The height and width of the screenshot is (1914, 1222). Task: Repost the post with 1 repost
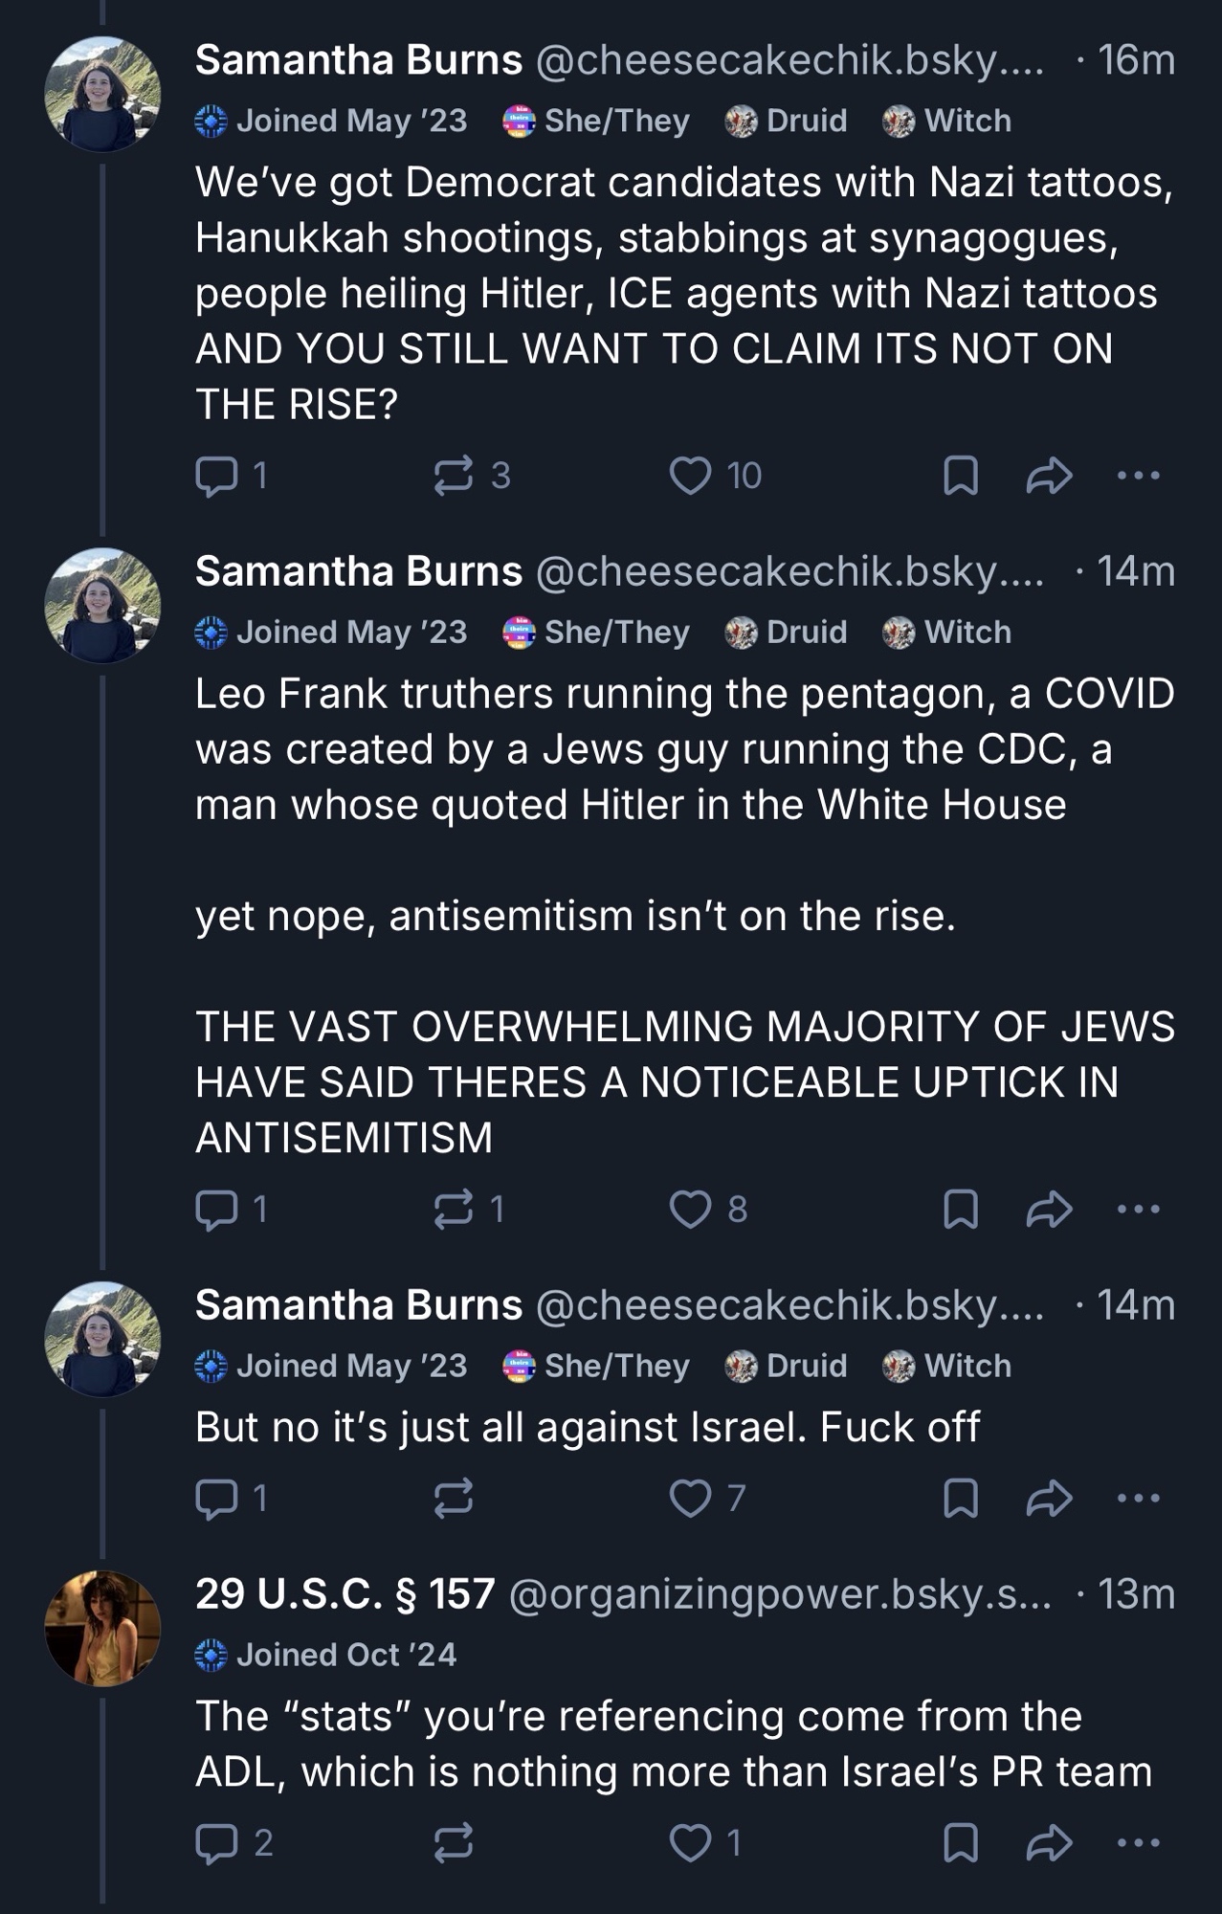coord(453,1210)
